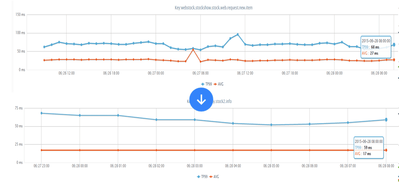
Task: Hide AVG series in bottom chart legend
Action: 215,176
